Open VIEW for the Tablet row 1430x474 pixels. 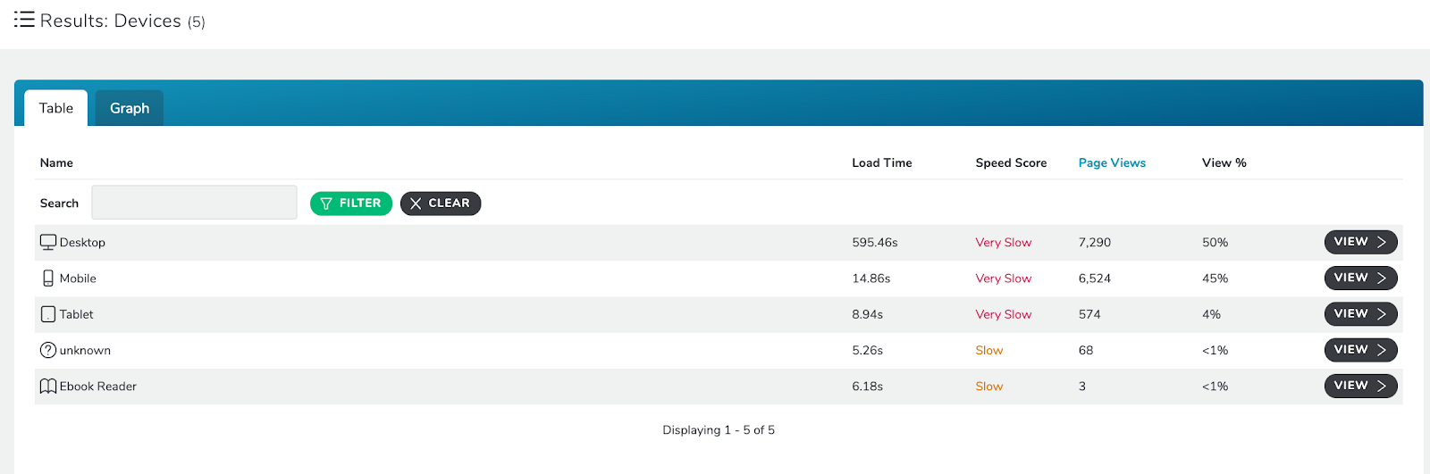click(1360, 313)
